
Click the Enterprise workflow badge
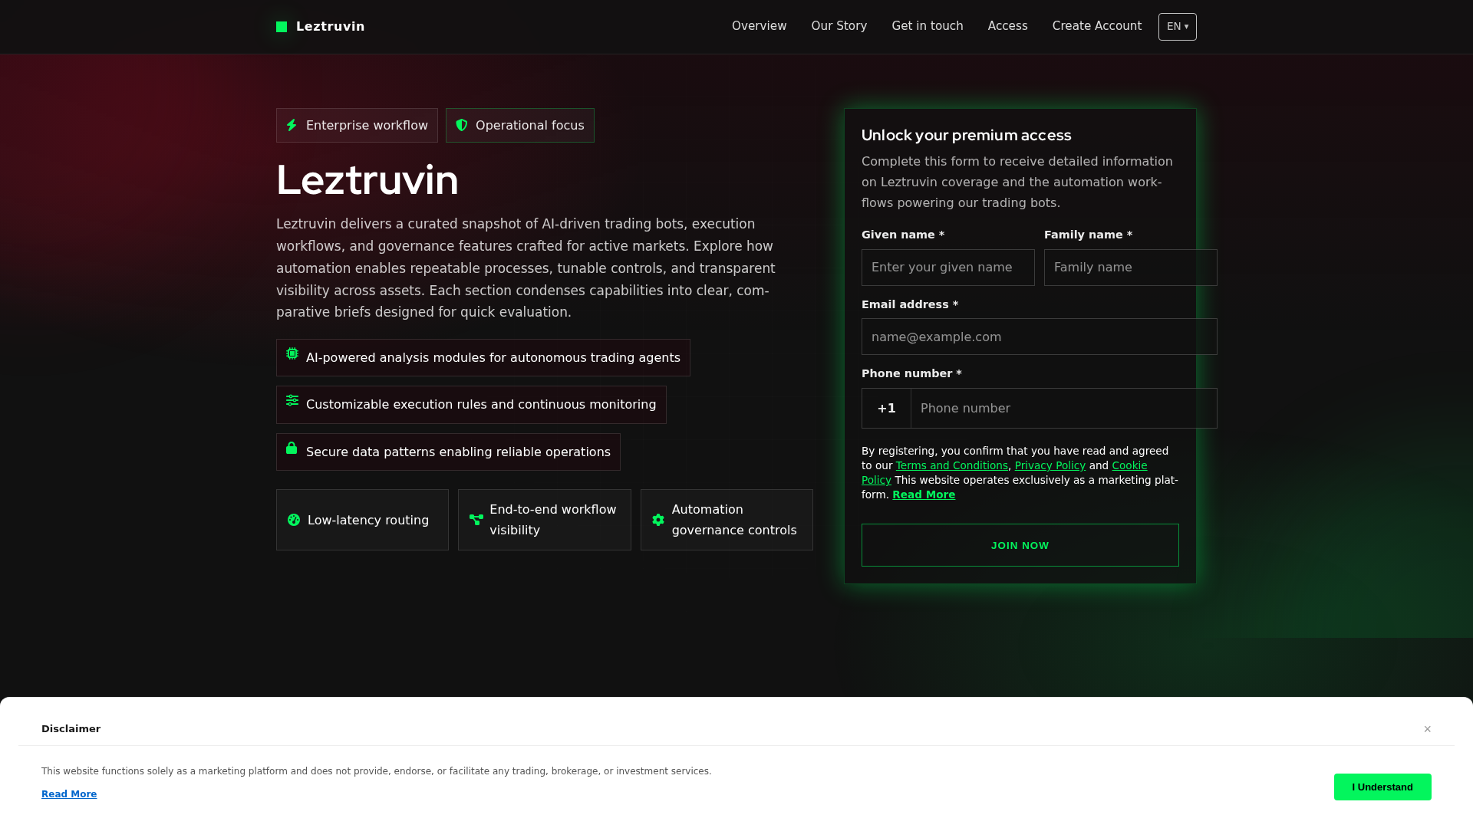point(357,125)
